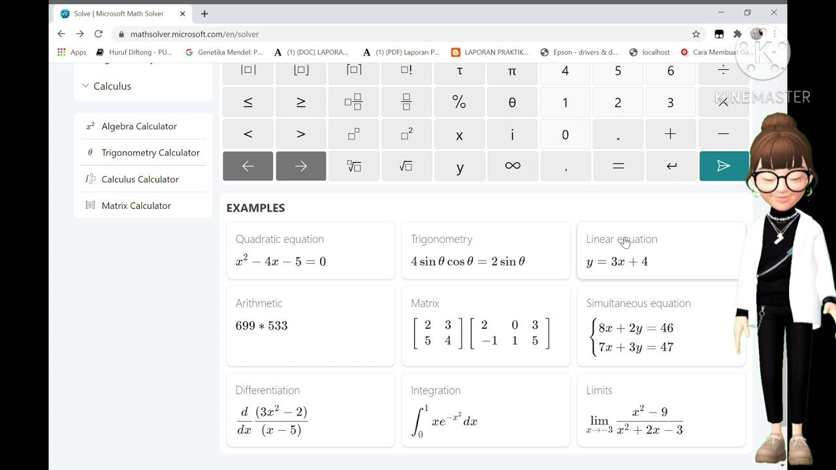Select the Quadratic equation example
Screen dimensions: 836x470
(311, 251)
